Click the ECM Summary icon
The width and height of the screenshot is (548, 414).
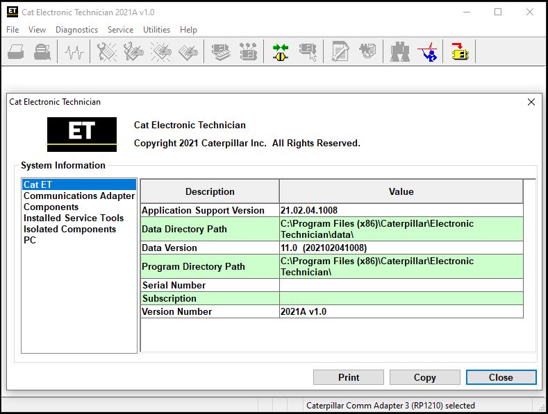pos(221,52)
